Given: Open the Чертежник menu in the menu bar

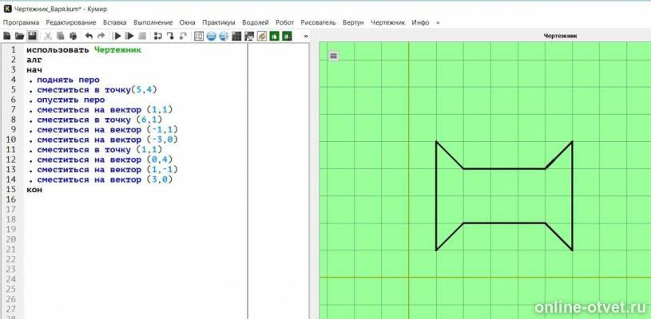Looking at the screenshot, I should (387, 22).
